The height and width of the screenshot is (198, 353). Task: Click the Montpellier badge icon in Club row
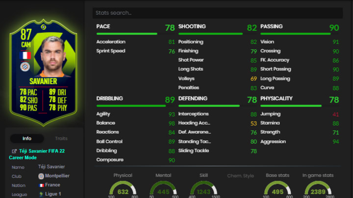tap(41, 176)
